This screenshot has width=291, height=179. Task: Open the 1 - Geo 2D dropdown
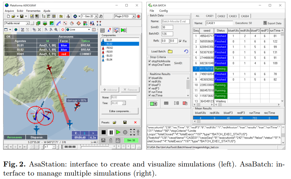click(x=96, y=16)
